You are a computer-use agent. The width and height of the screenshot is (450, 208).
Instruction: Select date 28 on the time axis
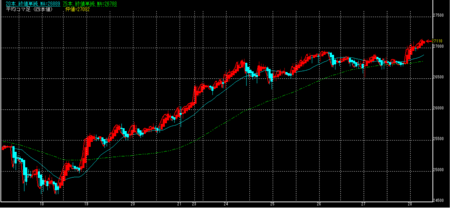tap(409, 204)
